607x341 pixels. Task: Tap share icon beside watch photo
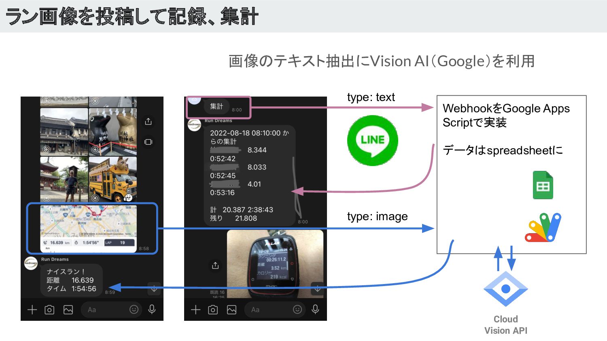coord(215,265)
